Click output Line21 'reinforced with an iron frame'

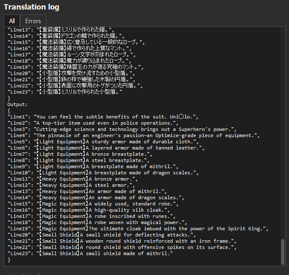tap(122, 241)
